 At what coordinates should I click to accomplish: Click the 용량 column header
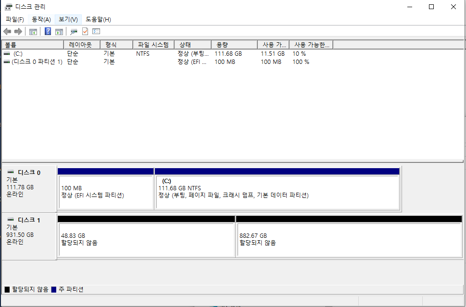(x=234, y=45)
